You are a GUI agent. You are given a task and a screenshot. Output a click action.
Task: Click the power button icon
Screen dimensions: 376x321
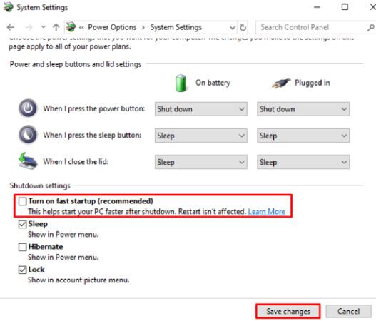click(28, 108)
